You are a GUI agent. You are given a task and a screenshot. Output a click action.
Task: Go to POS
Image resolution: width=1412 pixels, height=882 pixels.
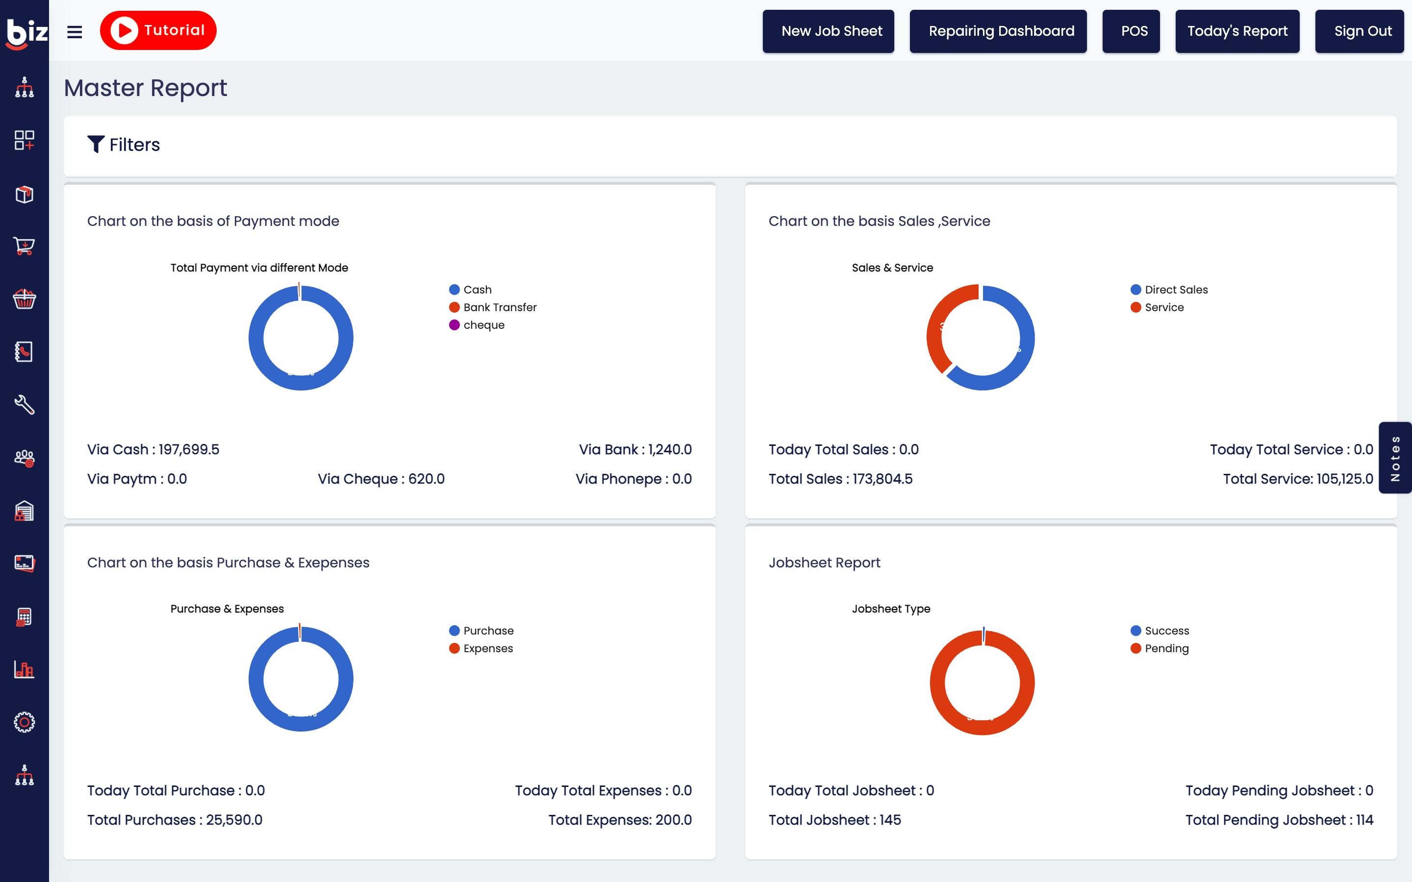[x=1131, y=31]
